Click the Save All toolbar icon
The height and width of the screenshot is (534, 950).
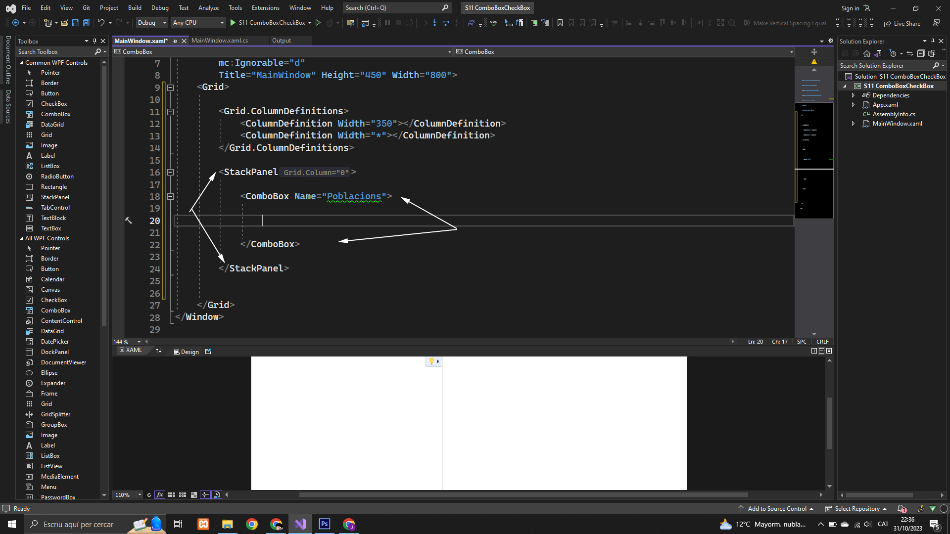tap(86, 23)
